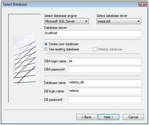Close the Select Database dialog

[142, 4]
